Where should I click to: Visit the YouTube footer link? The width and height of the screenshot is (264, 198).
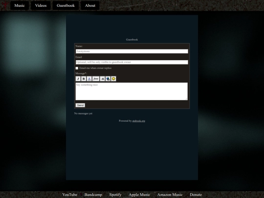pos(70,195)
